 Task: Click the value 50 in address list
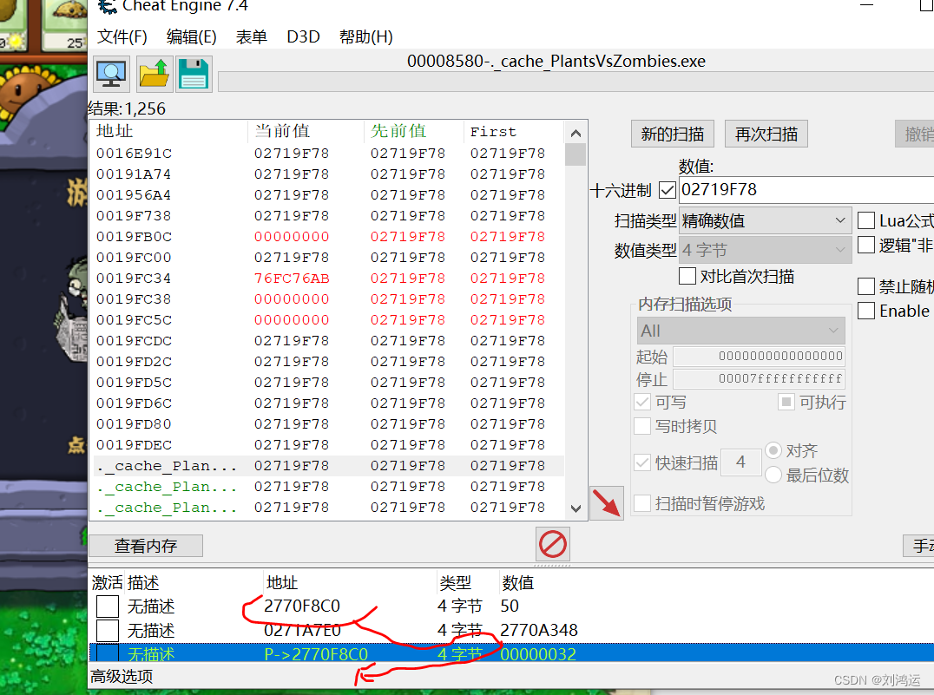[510, 606]
